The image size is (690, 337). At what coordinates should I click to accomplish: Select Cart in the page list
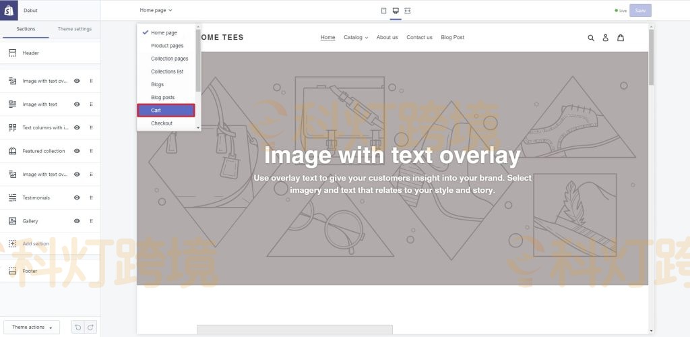pos(166,111)
